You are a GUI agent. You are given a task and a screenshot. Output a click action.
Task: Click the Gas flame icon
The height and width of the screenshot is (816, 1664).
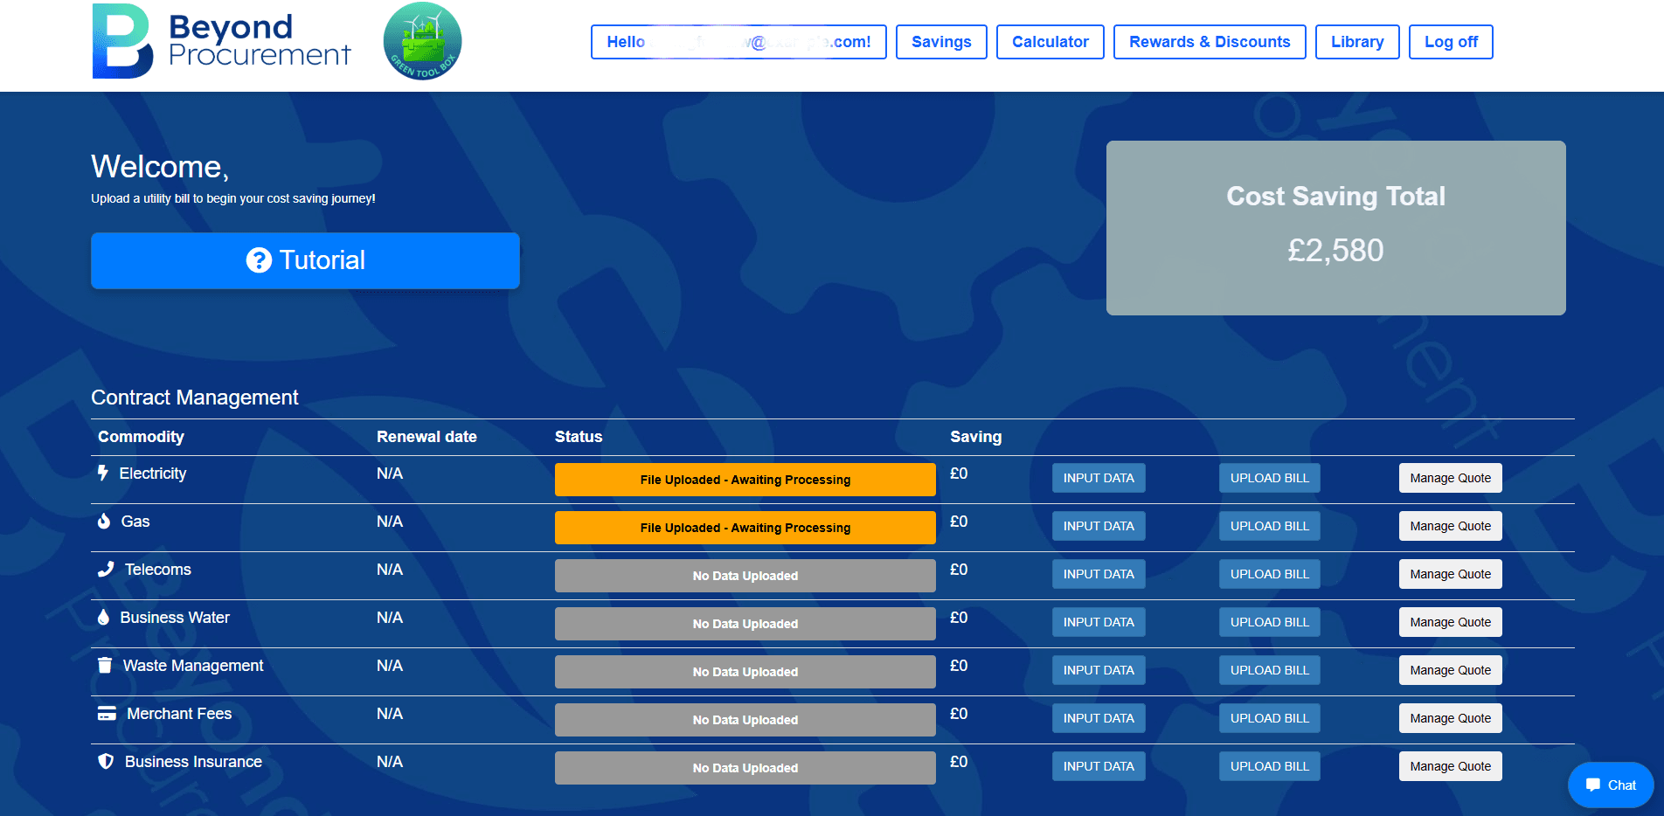[104, 521]
